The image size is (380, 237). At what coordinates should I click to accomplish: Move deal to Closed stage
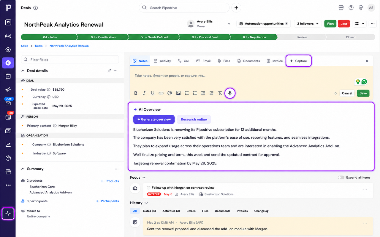pyautogui.click(x=351, y=37)
